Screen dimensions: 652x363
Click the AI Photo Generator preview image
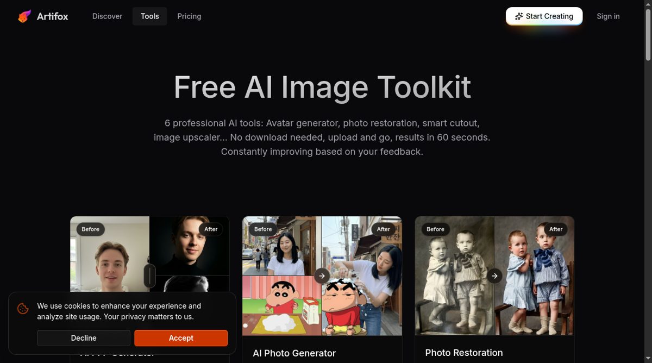pyautogui.click(x=322, y=276)
